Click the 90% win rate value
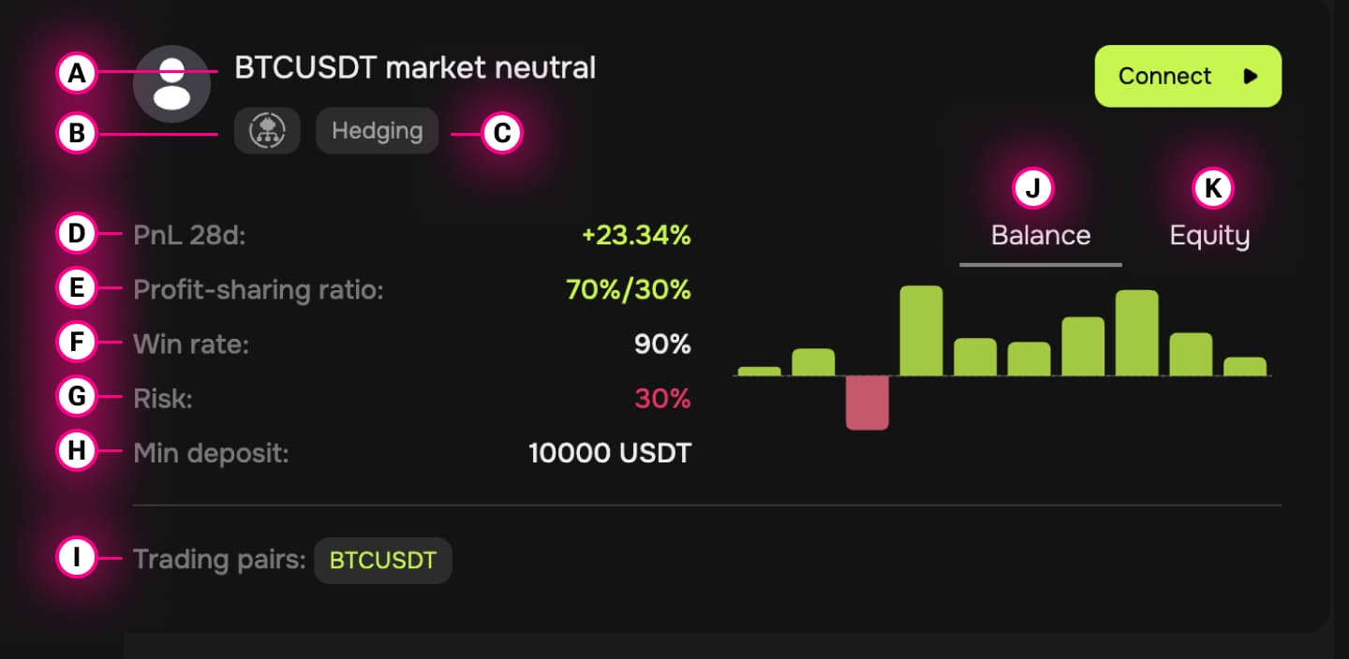The width and height of the screenshot is (1349, 659). tap(662, 344)
